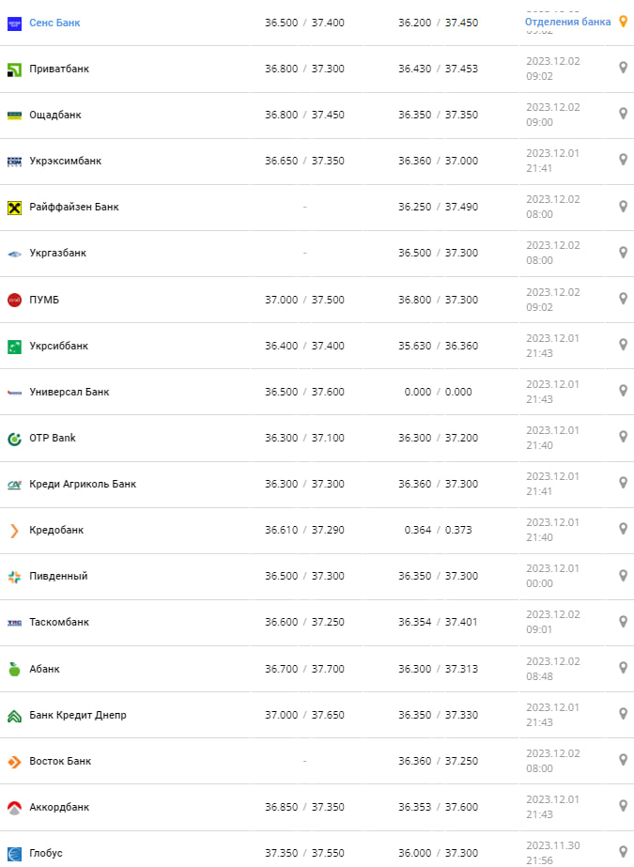634x867 pixels.
Task: Open the Сенс Банк name link
Action: (54, 22)
